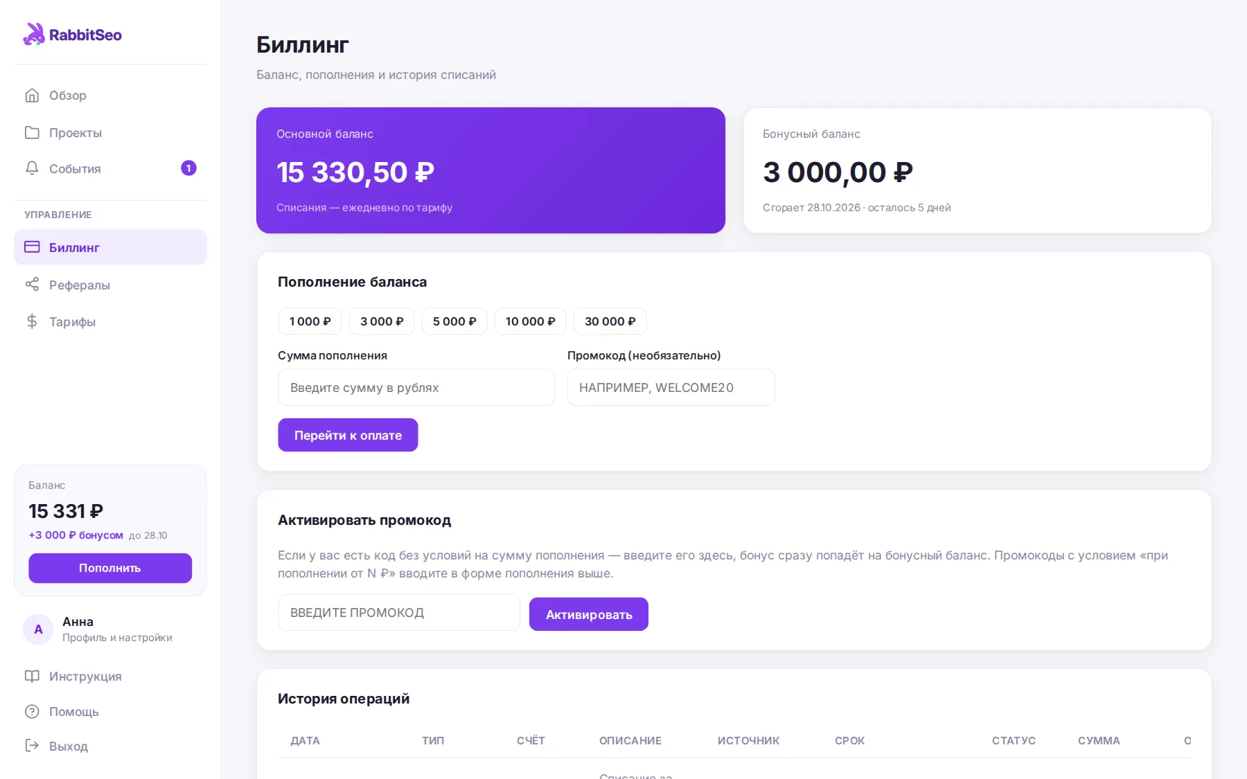Open the Биллинг menu item
Image resolution: width=1247 pixels, height=779 pixels.
pos(110,247)
